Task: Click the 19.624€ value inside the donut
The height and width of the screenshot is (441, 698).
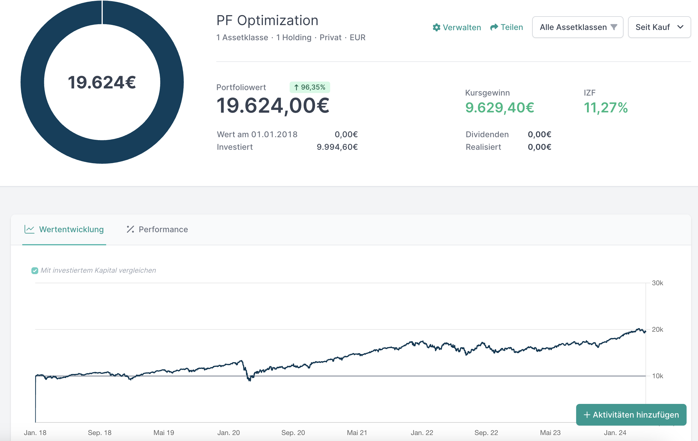Action: coord(102,82)
